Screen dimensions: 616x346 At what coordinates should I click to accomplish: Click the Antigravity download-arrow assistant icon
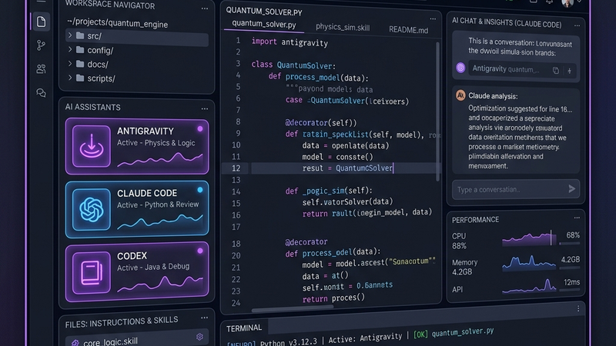[91, 146]
